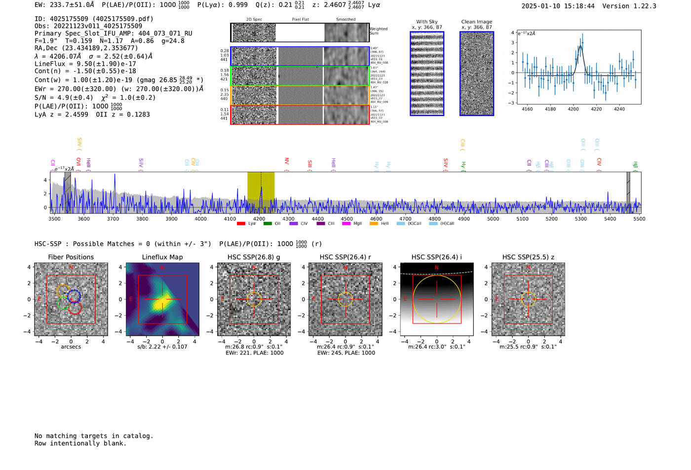Click the orange-bordered fiber spectrum row
The image size is (691, 470).
300,95
